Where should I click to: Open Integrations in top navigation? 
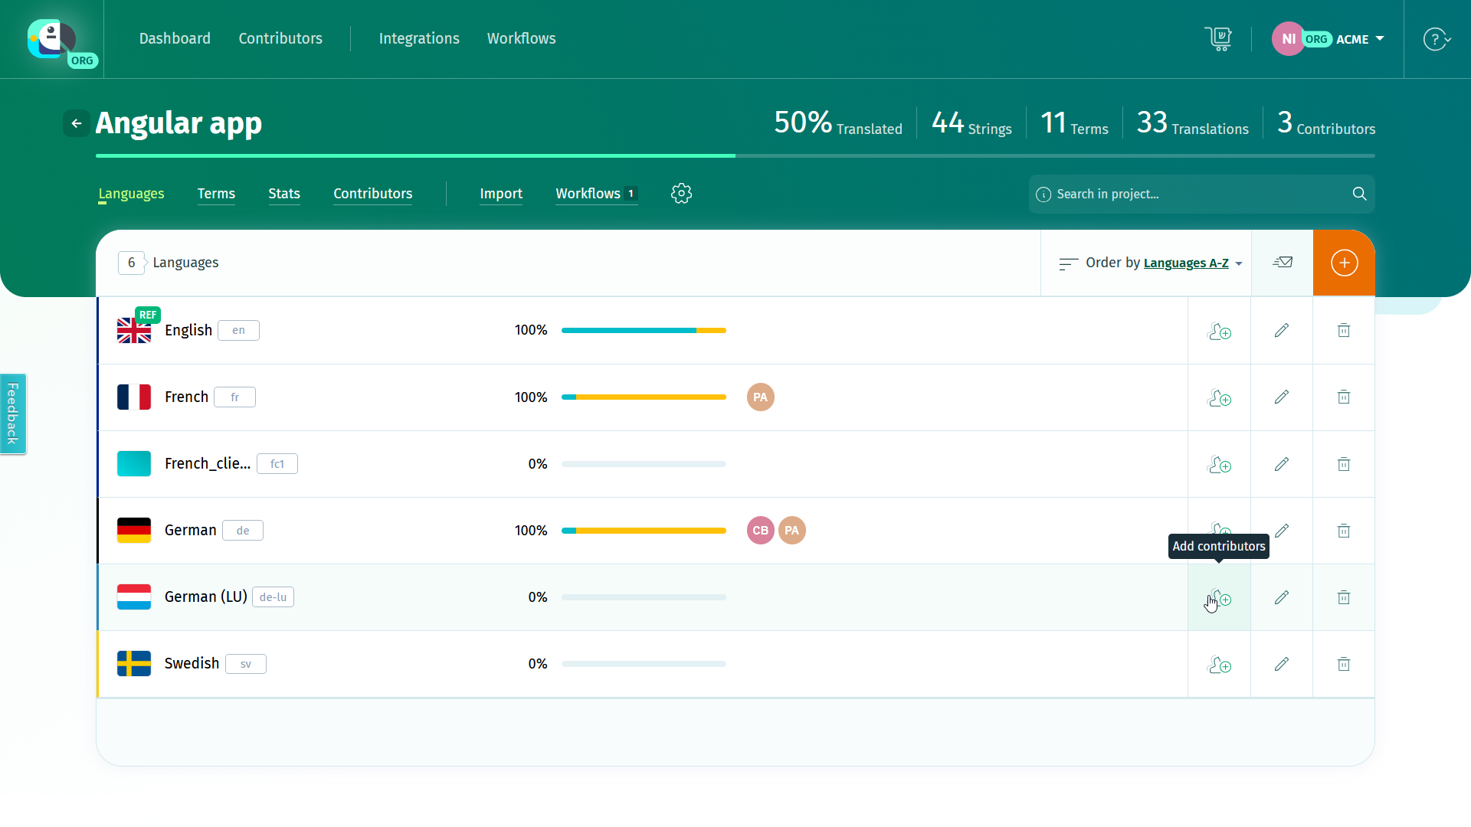pyautogui.click(x=419, y=38)
